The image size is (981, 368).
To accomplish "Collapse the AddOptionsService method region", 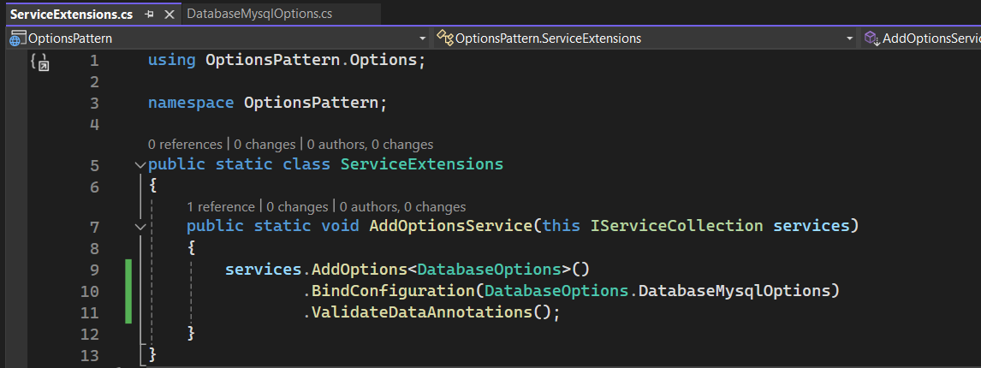I will (140, 227).
